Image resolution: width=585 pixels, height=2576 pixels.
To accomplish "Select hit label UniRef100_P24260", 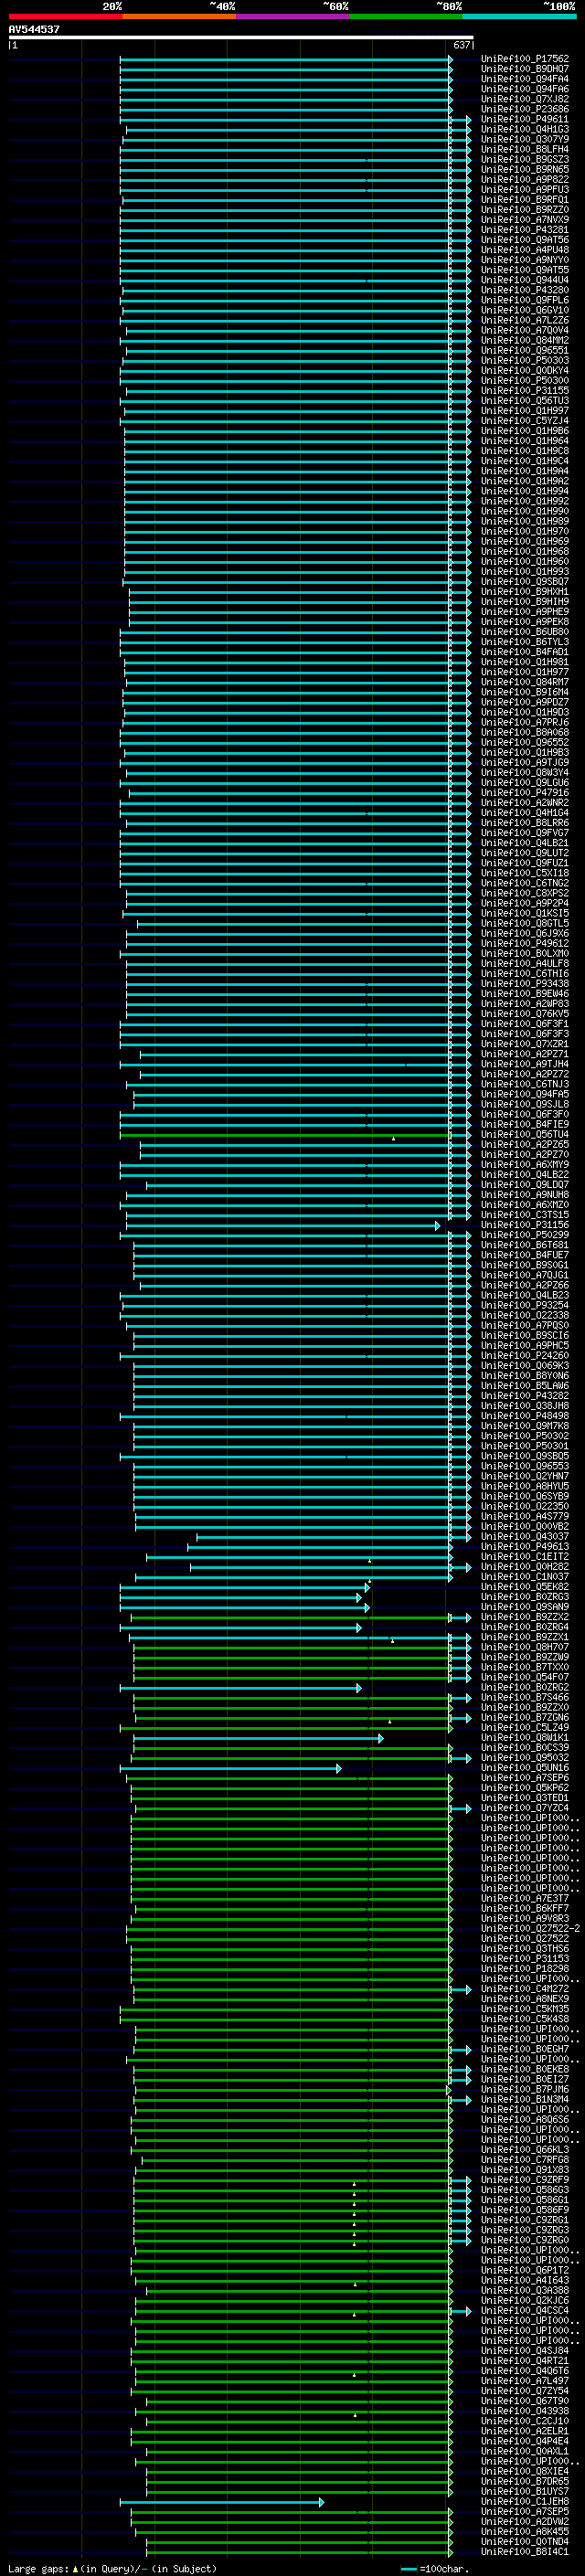I will tap(524, 1355).
